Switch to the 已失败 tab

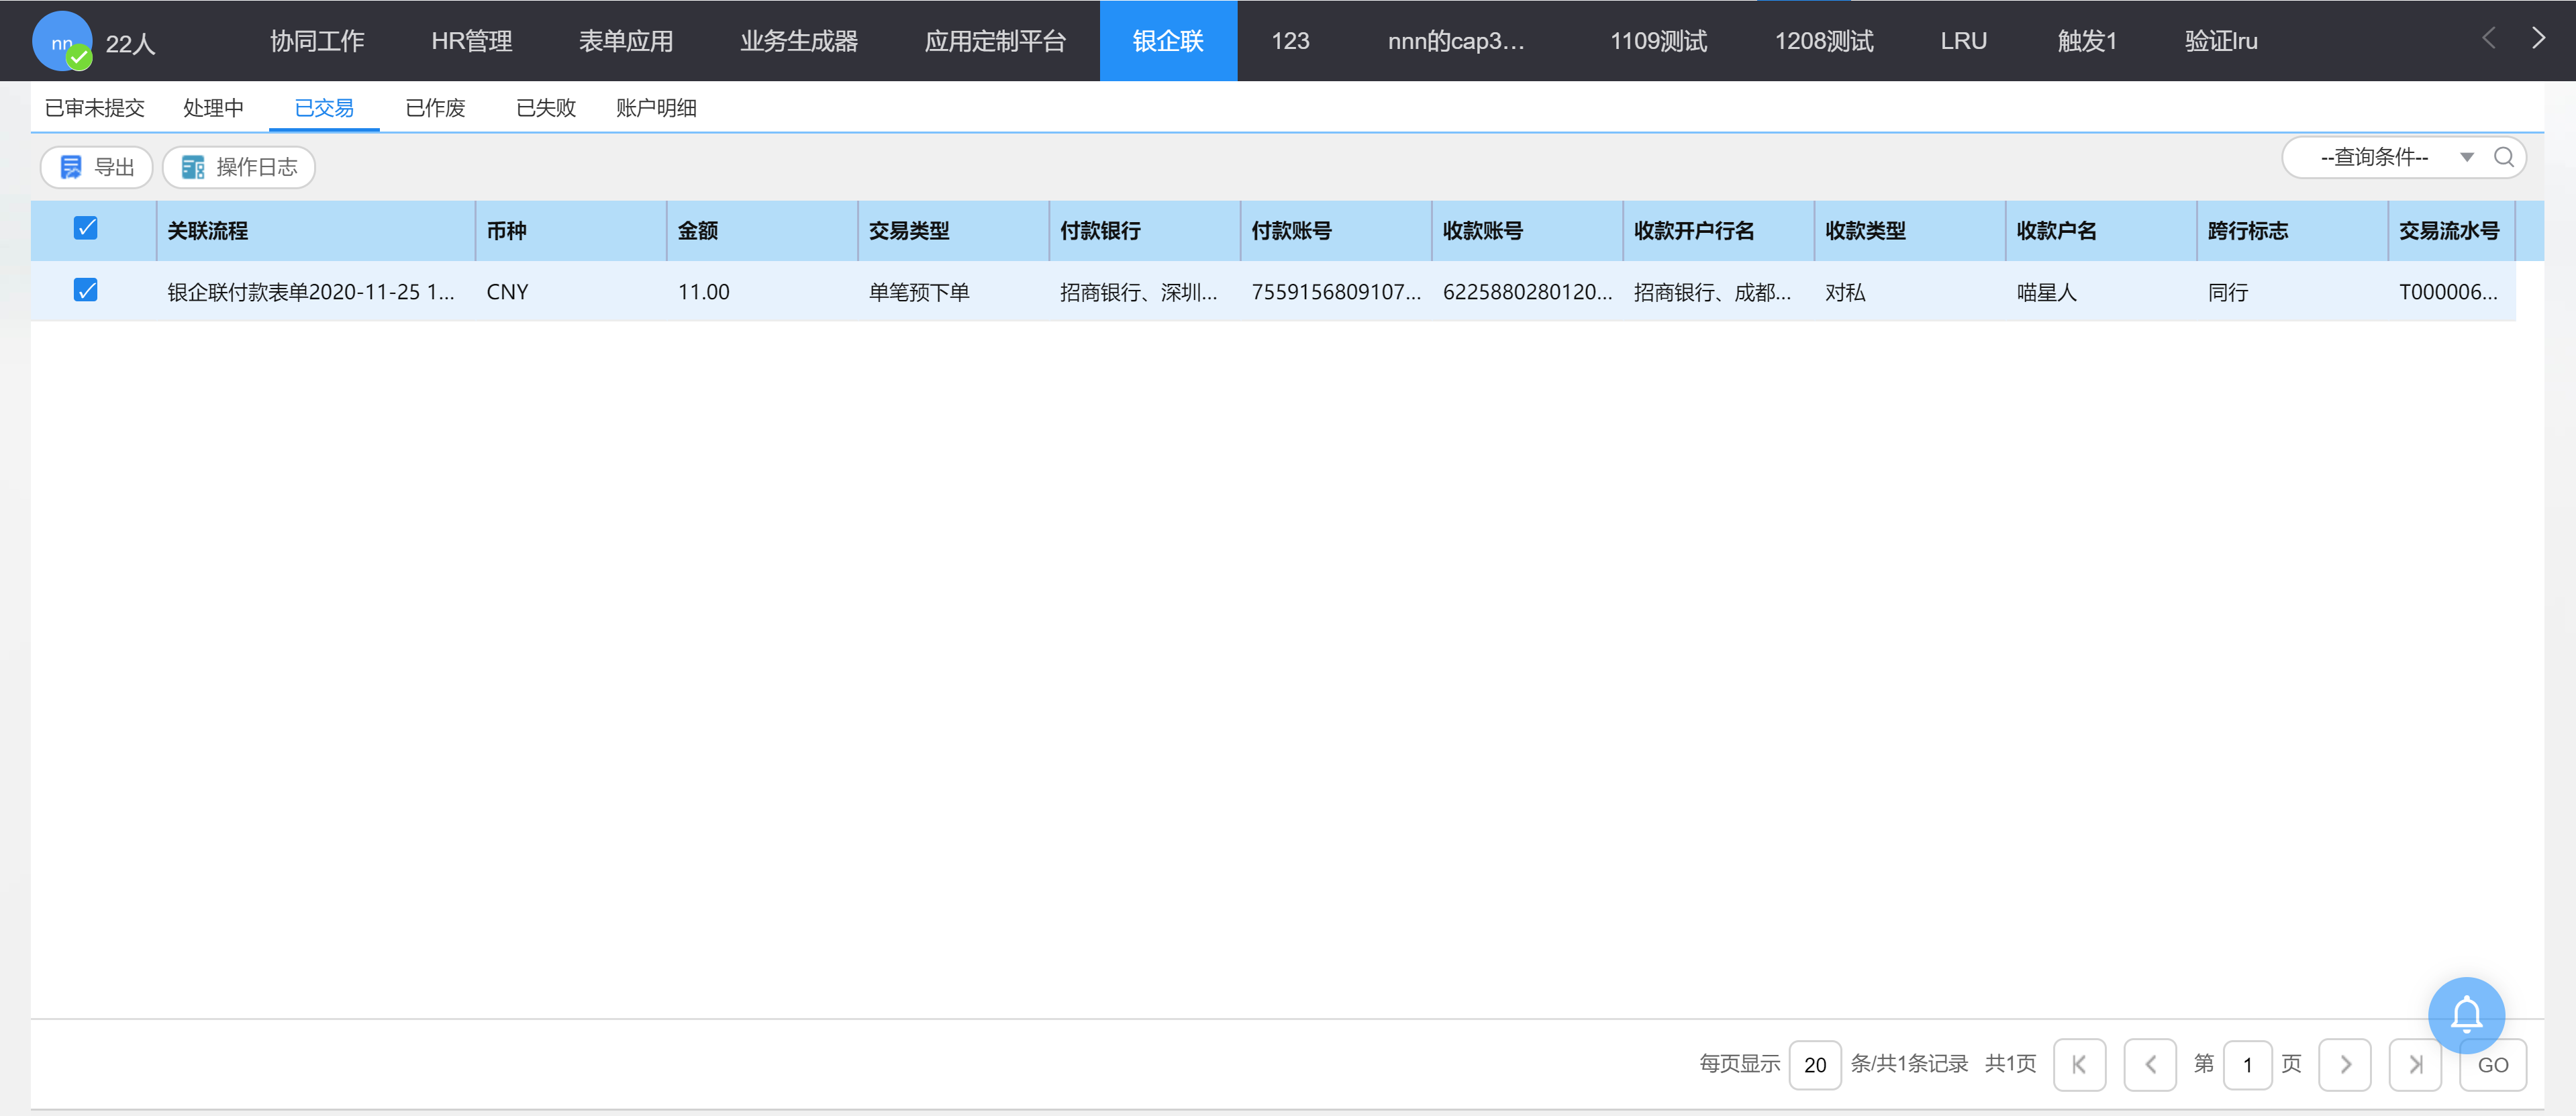point(545,108)
